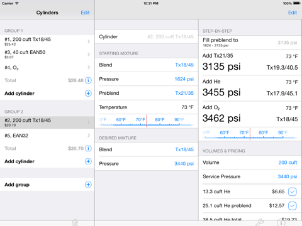Viewport: 302px width, 226px height.
Task: Add cylinder plus icon in Group 2
Action: tap(88, 161)
